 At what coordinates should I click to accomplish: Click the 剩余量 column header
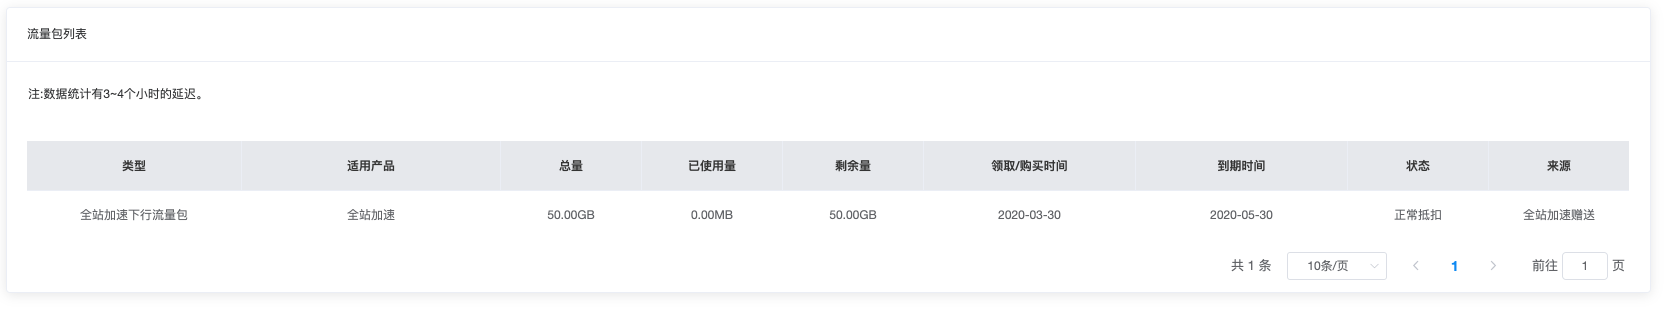pyautogui.click(x=852, y=166)
